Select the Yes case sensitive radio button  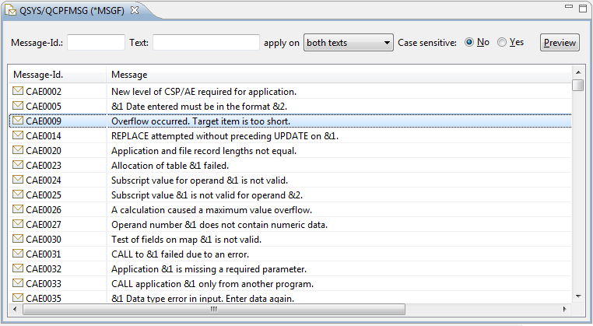click(x=501, y=42)
